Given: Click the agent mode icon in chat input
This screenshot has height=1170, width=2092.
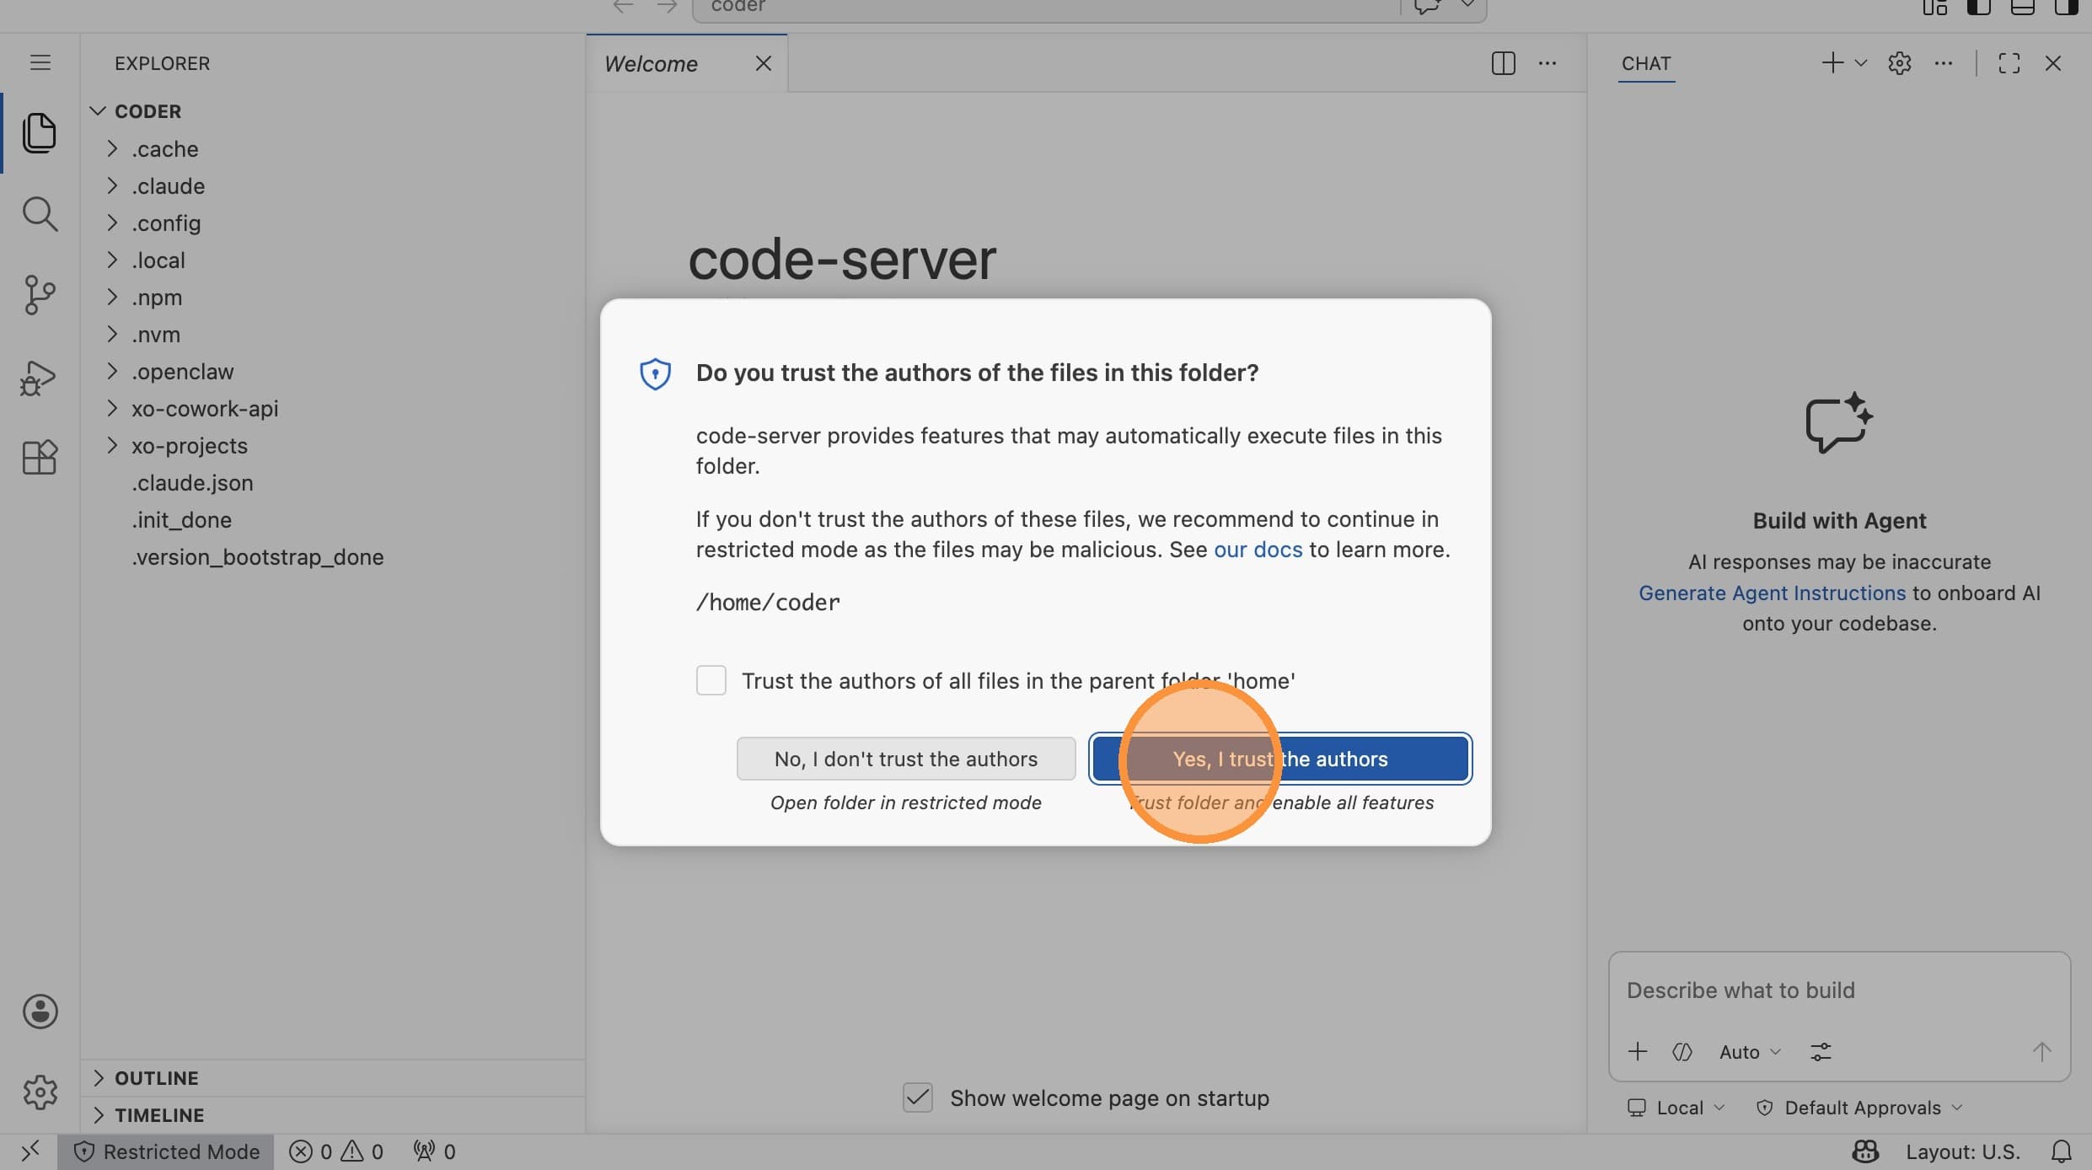Looking at the screenshot, I should click(x=1682, y=1051).
